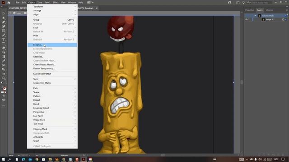Click selection indicator square of Isolation Mode layer
289x162 pixels.
(x=286, y=16)
